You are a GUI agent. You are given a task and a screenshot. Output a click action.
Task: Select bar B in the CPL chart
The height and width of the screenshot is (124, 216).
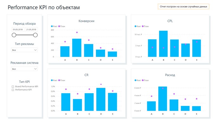[163, 44]
